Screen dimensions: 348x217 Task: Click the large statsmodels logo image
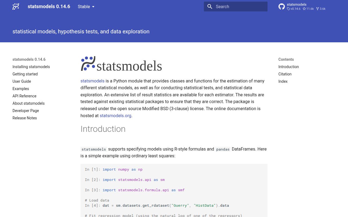point(121,64)
